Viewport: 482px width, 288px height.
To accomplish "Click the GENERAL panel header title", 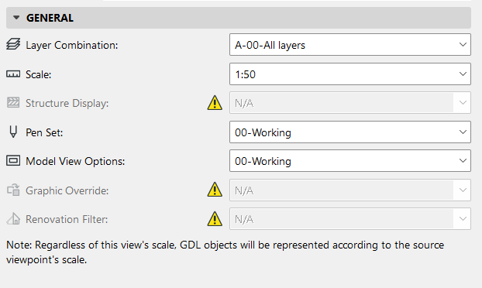I will [x=50, y=18].
